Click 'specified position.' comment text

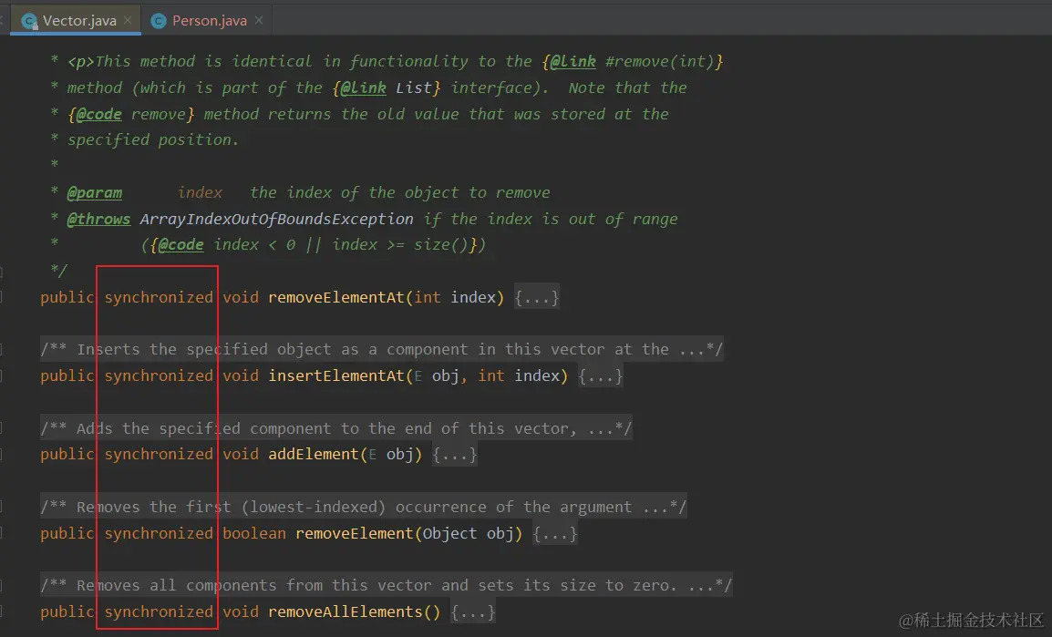[153, 140]
